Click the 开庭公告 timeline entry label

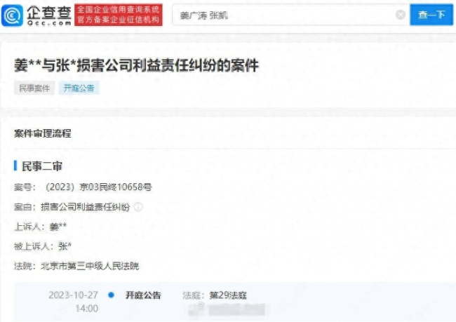point(143,295)
